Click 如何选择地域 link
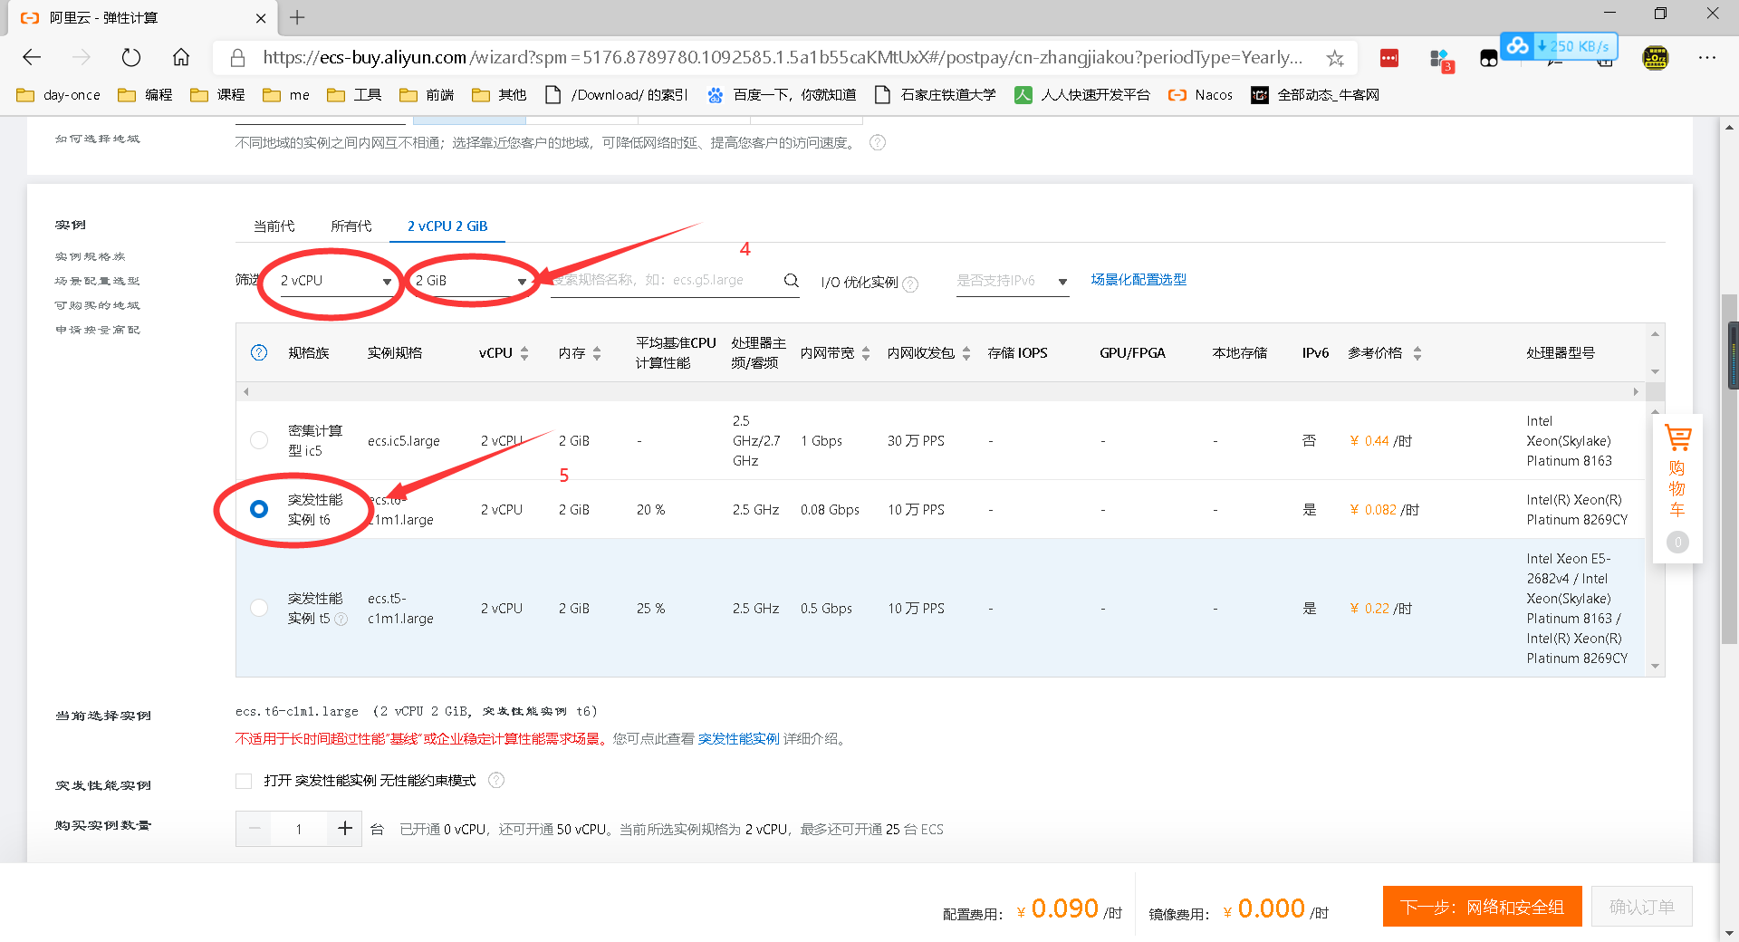 [97, 139]
